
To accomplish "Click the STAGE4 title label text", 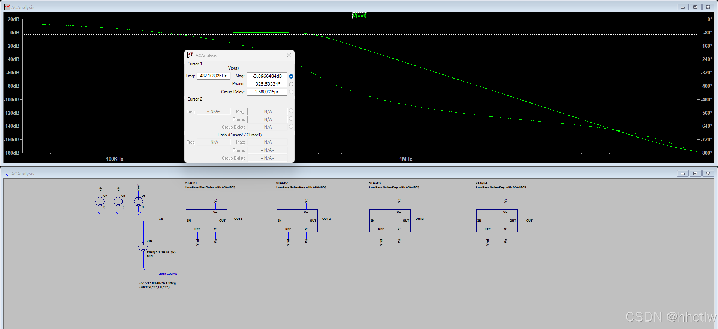I will [x=482, y=183].
